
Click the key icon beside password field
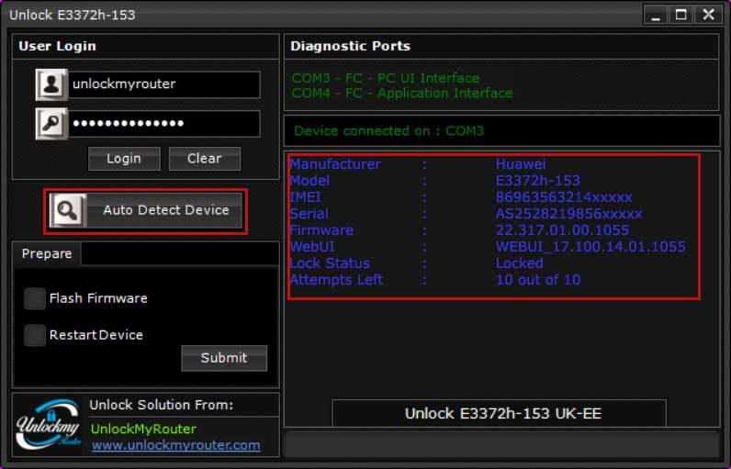click(x=51, y=123)
